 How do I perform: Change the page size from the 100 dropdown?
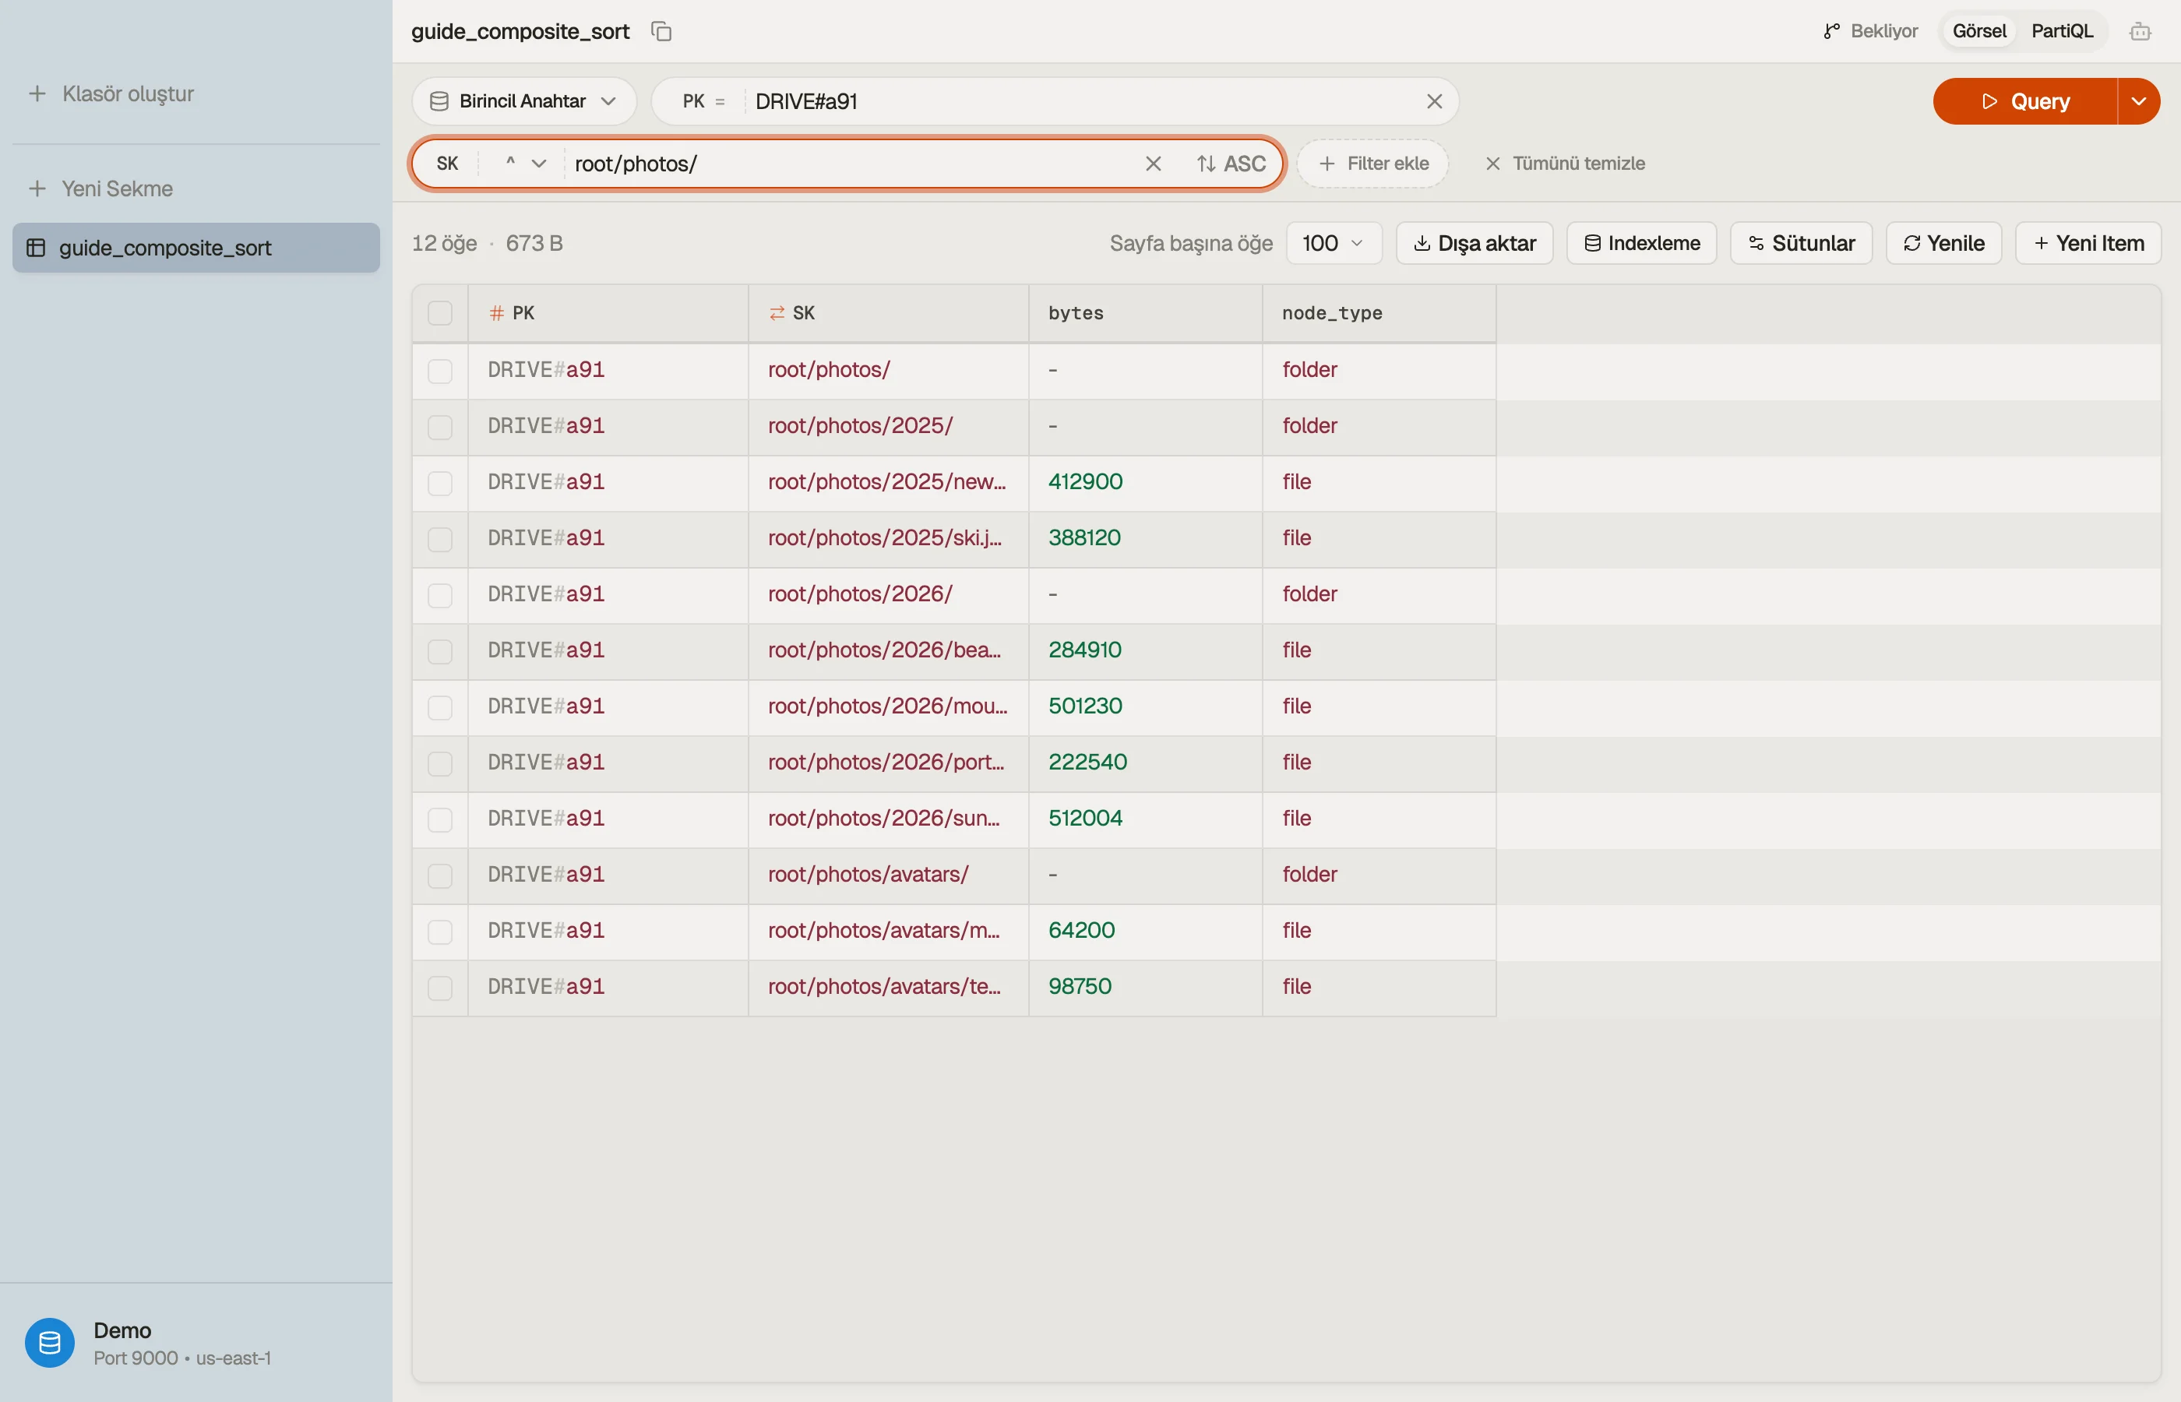1334,243
